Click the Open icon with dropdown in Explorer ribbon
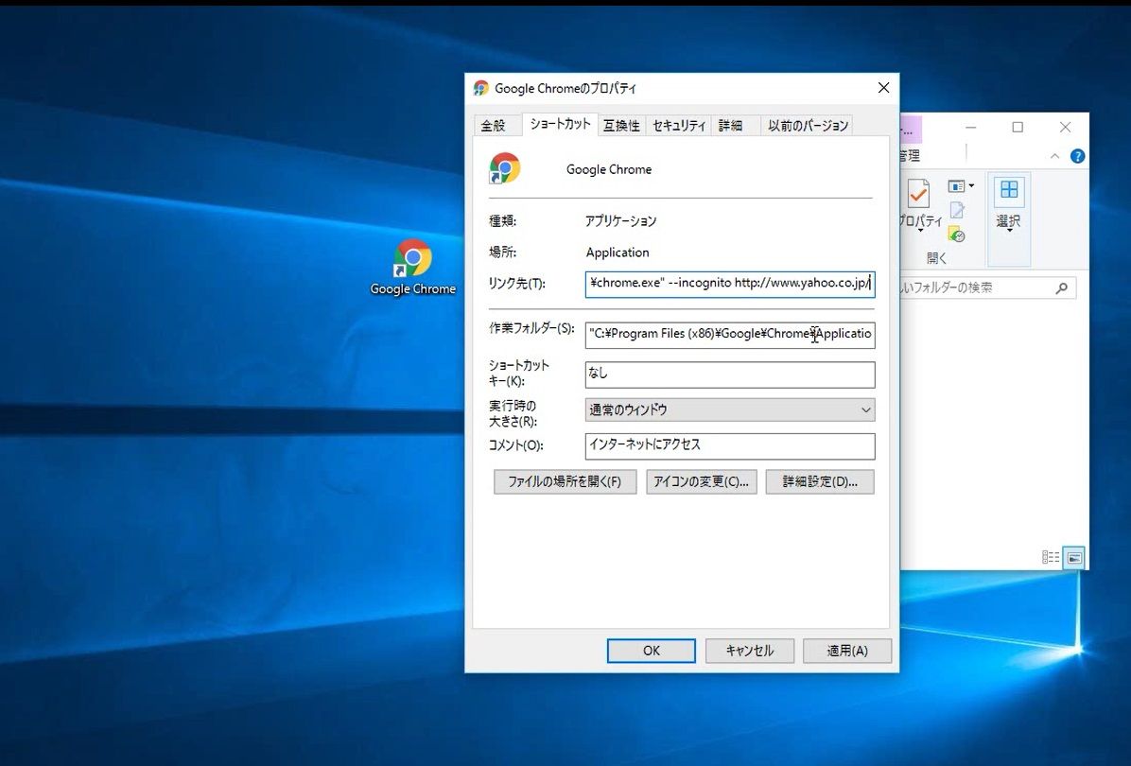Image resolution: width=1131 pixels, height=766 pixels. pos(960,186)
